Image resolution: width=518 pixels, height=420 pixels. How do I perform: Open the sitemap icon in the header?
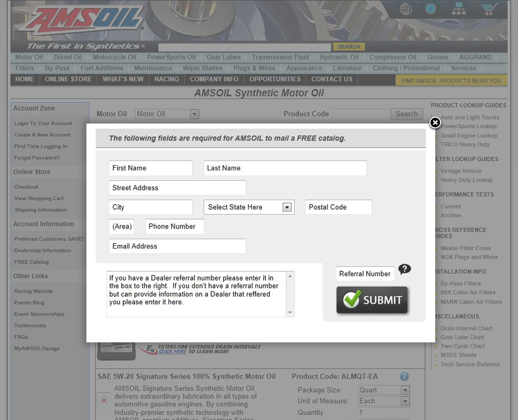point(458,9)
